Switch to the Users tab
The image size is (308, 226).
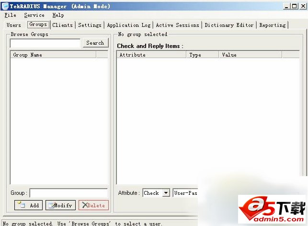point(14,25)
